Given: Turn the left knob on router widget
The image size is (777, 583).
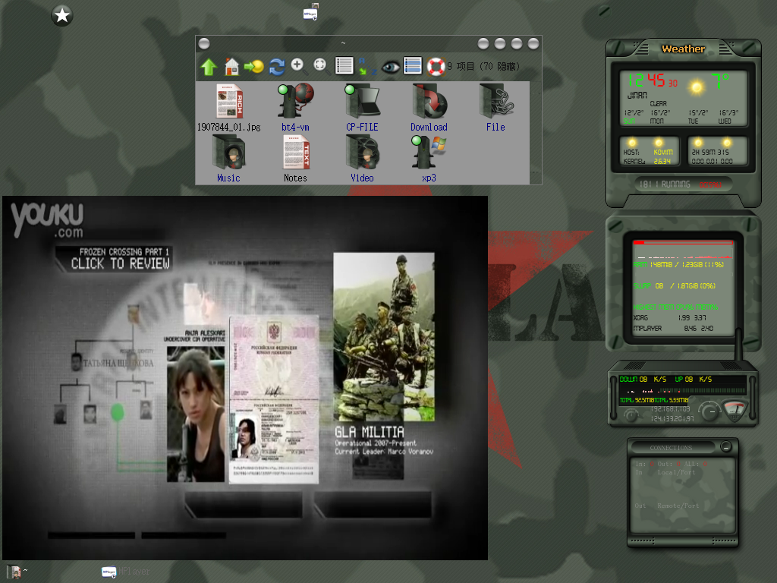Looking at the screenshot, I should point(631,415).
